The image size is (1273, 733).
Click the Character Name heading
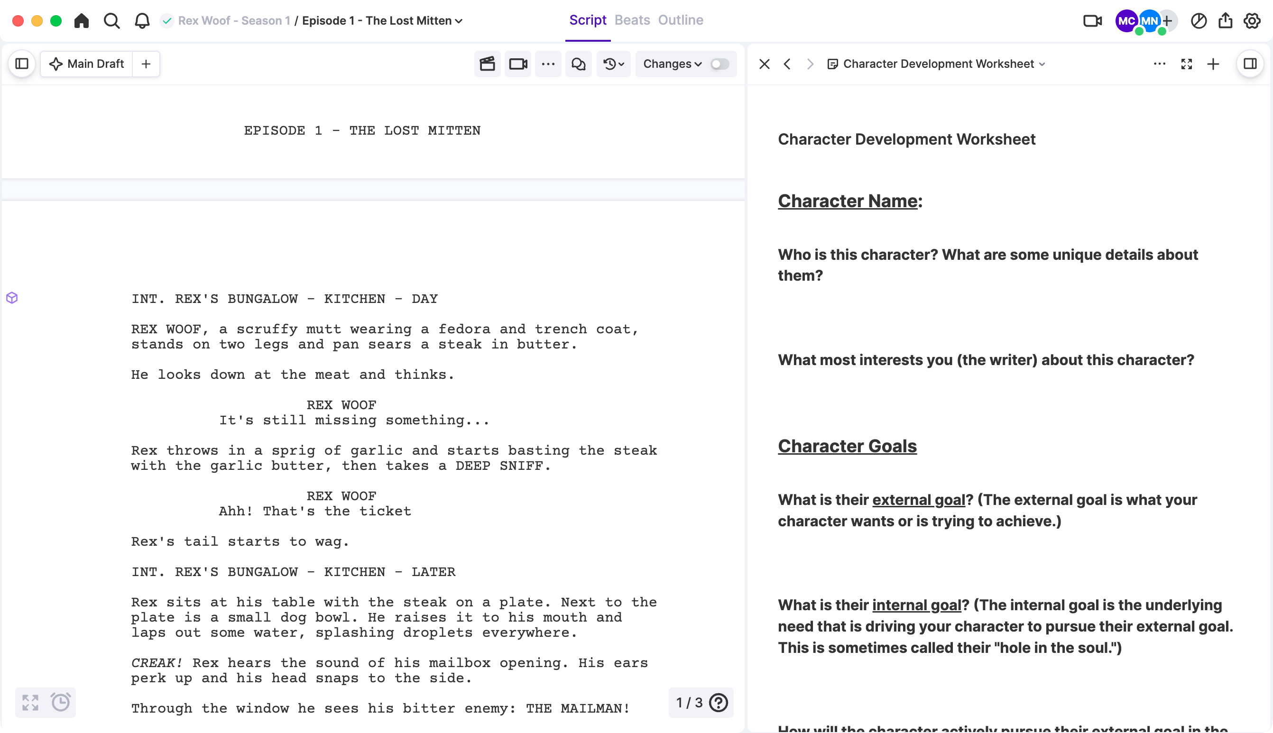(x=850, y=201)
